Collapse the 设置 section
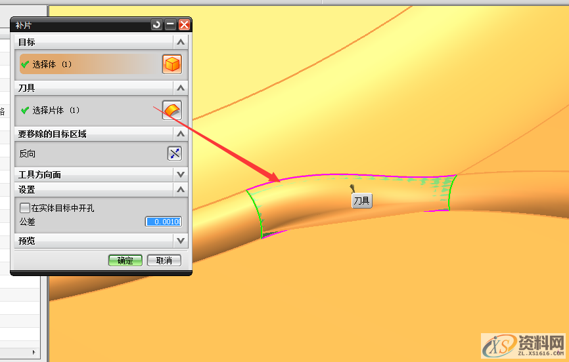569x362 pixels. coord(181,190)
